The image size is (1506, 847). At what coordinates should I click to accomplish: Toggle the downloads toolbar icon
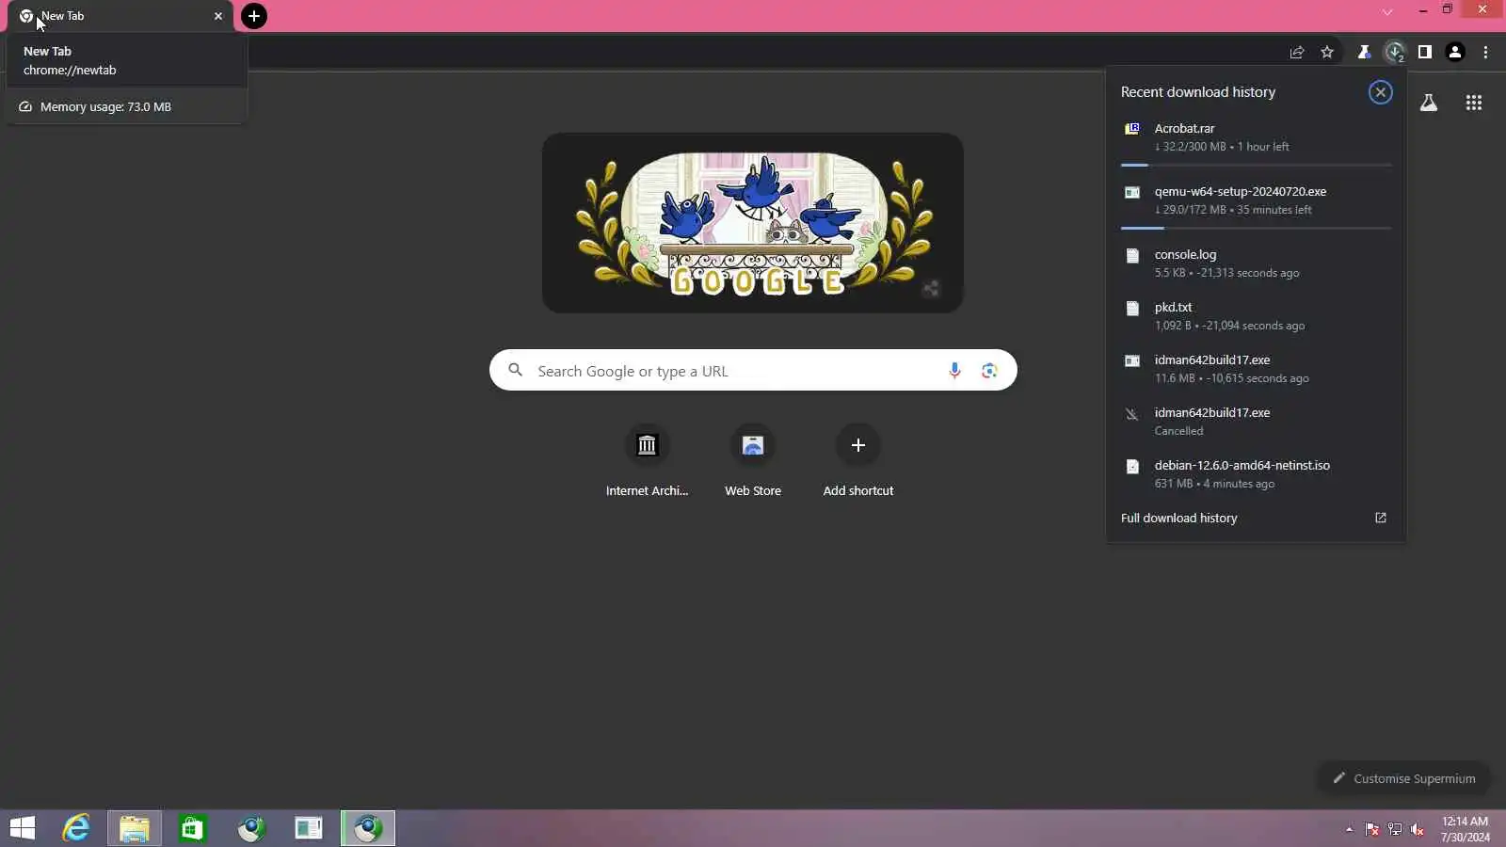(1395, 53)
